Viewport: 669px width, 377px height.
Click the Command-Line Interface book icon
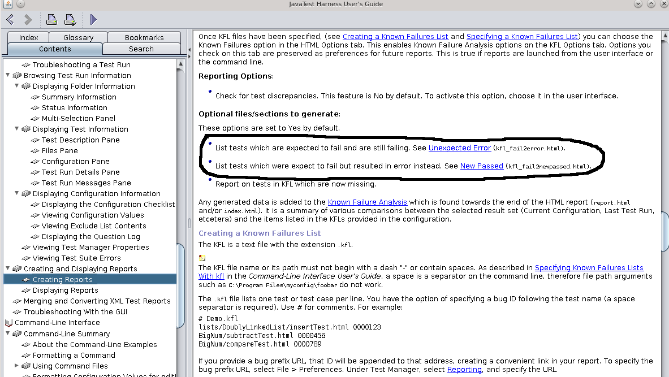8,323
